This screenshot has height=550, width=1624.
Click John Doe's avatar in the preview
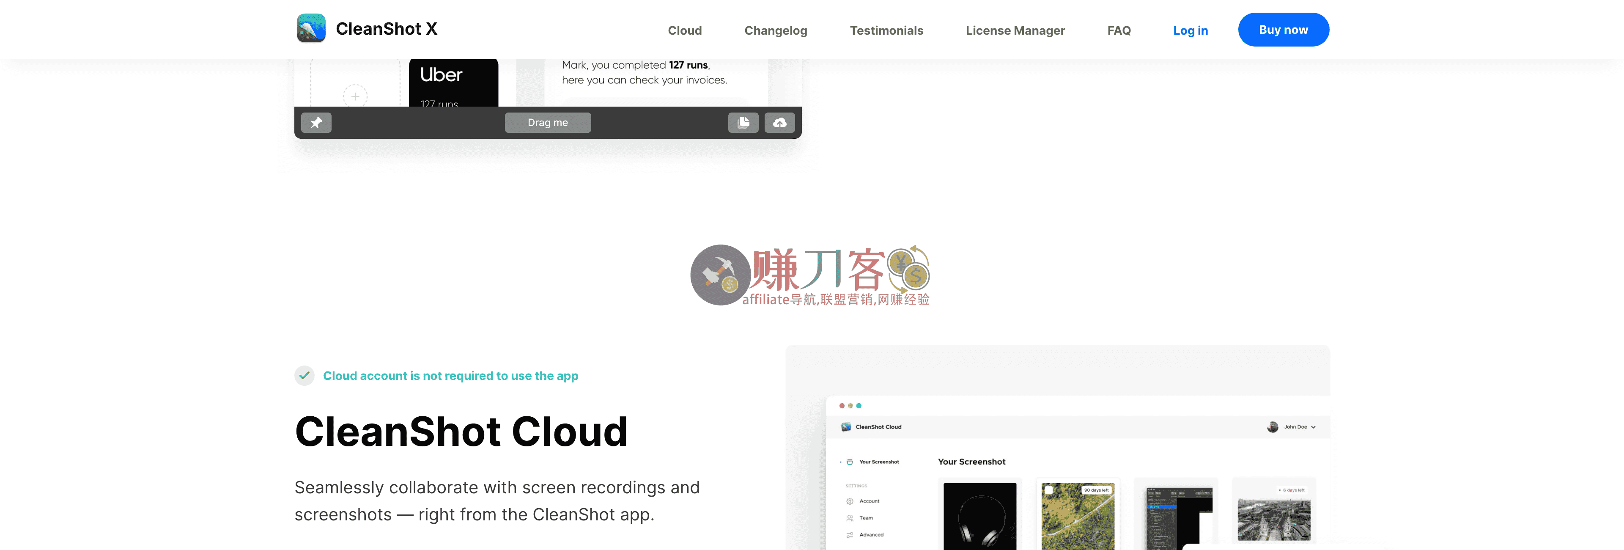pyautogui.click(x=1273, y=427)
